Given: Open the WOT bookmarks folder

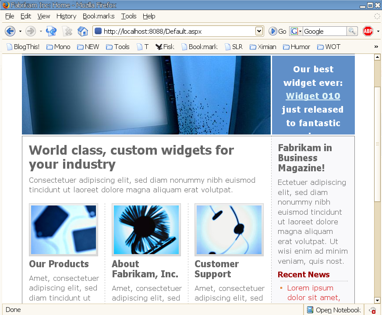Looking at the screenshot, I should pos(329,47).
